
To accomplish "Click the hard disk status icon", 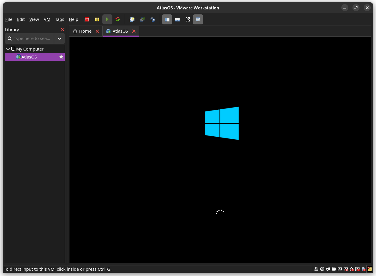I will pos(316,269).
